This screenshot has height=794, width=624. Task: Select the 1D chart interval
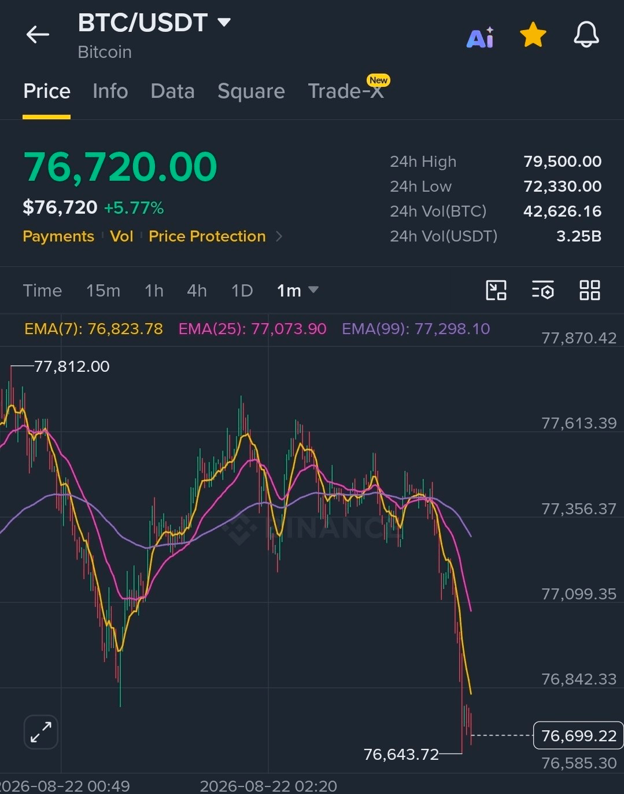point(242,290)
